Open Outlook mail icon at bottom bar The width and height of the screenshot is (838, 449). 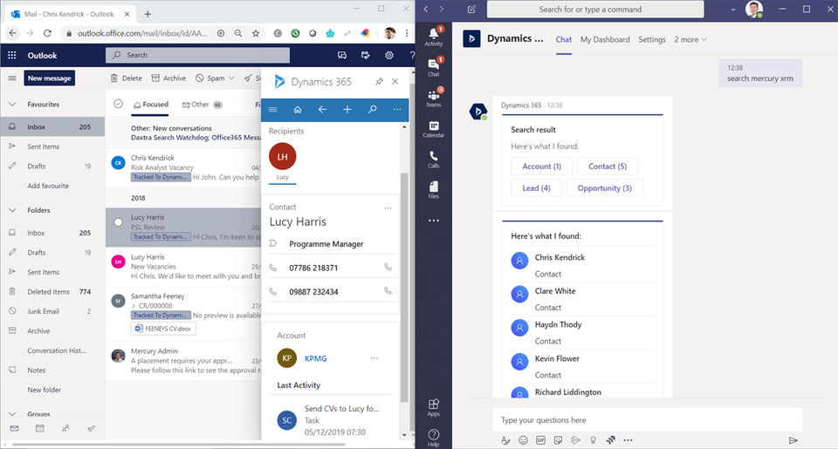[x=14, y=428]
